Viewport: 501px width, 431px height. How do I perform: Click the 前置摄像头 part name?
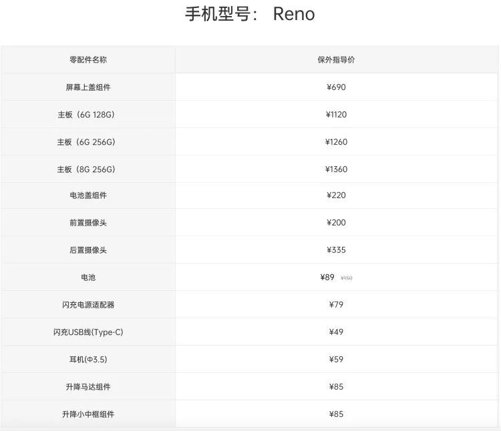88,223
